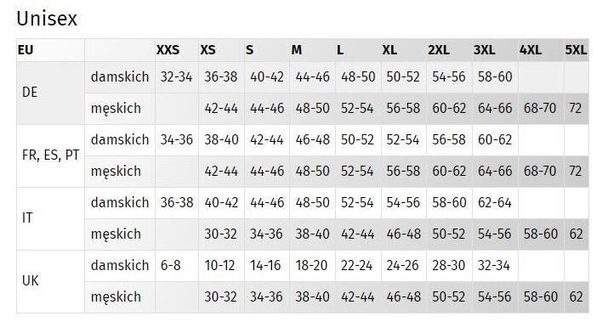Select UK damskich S value 14-16
608x333 pixels.
[x=265, y=265]
